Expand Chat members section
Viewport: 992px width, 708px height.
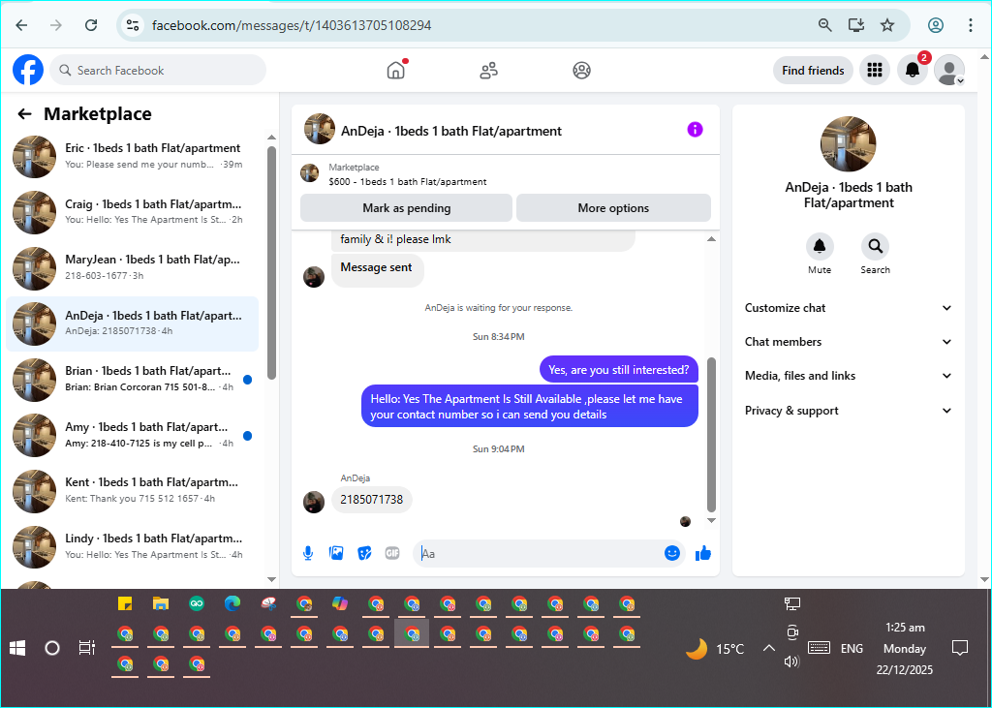(x=849, y=342)
